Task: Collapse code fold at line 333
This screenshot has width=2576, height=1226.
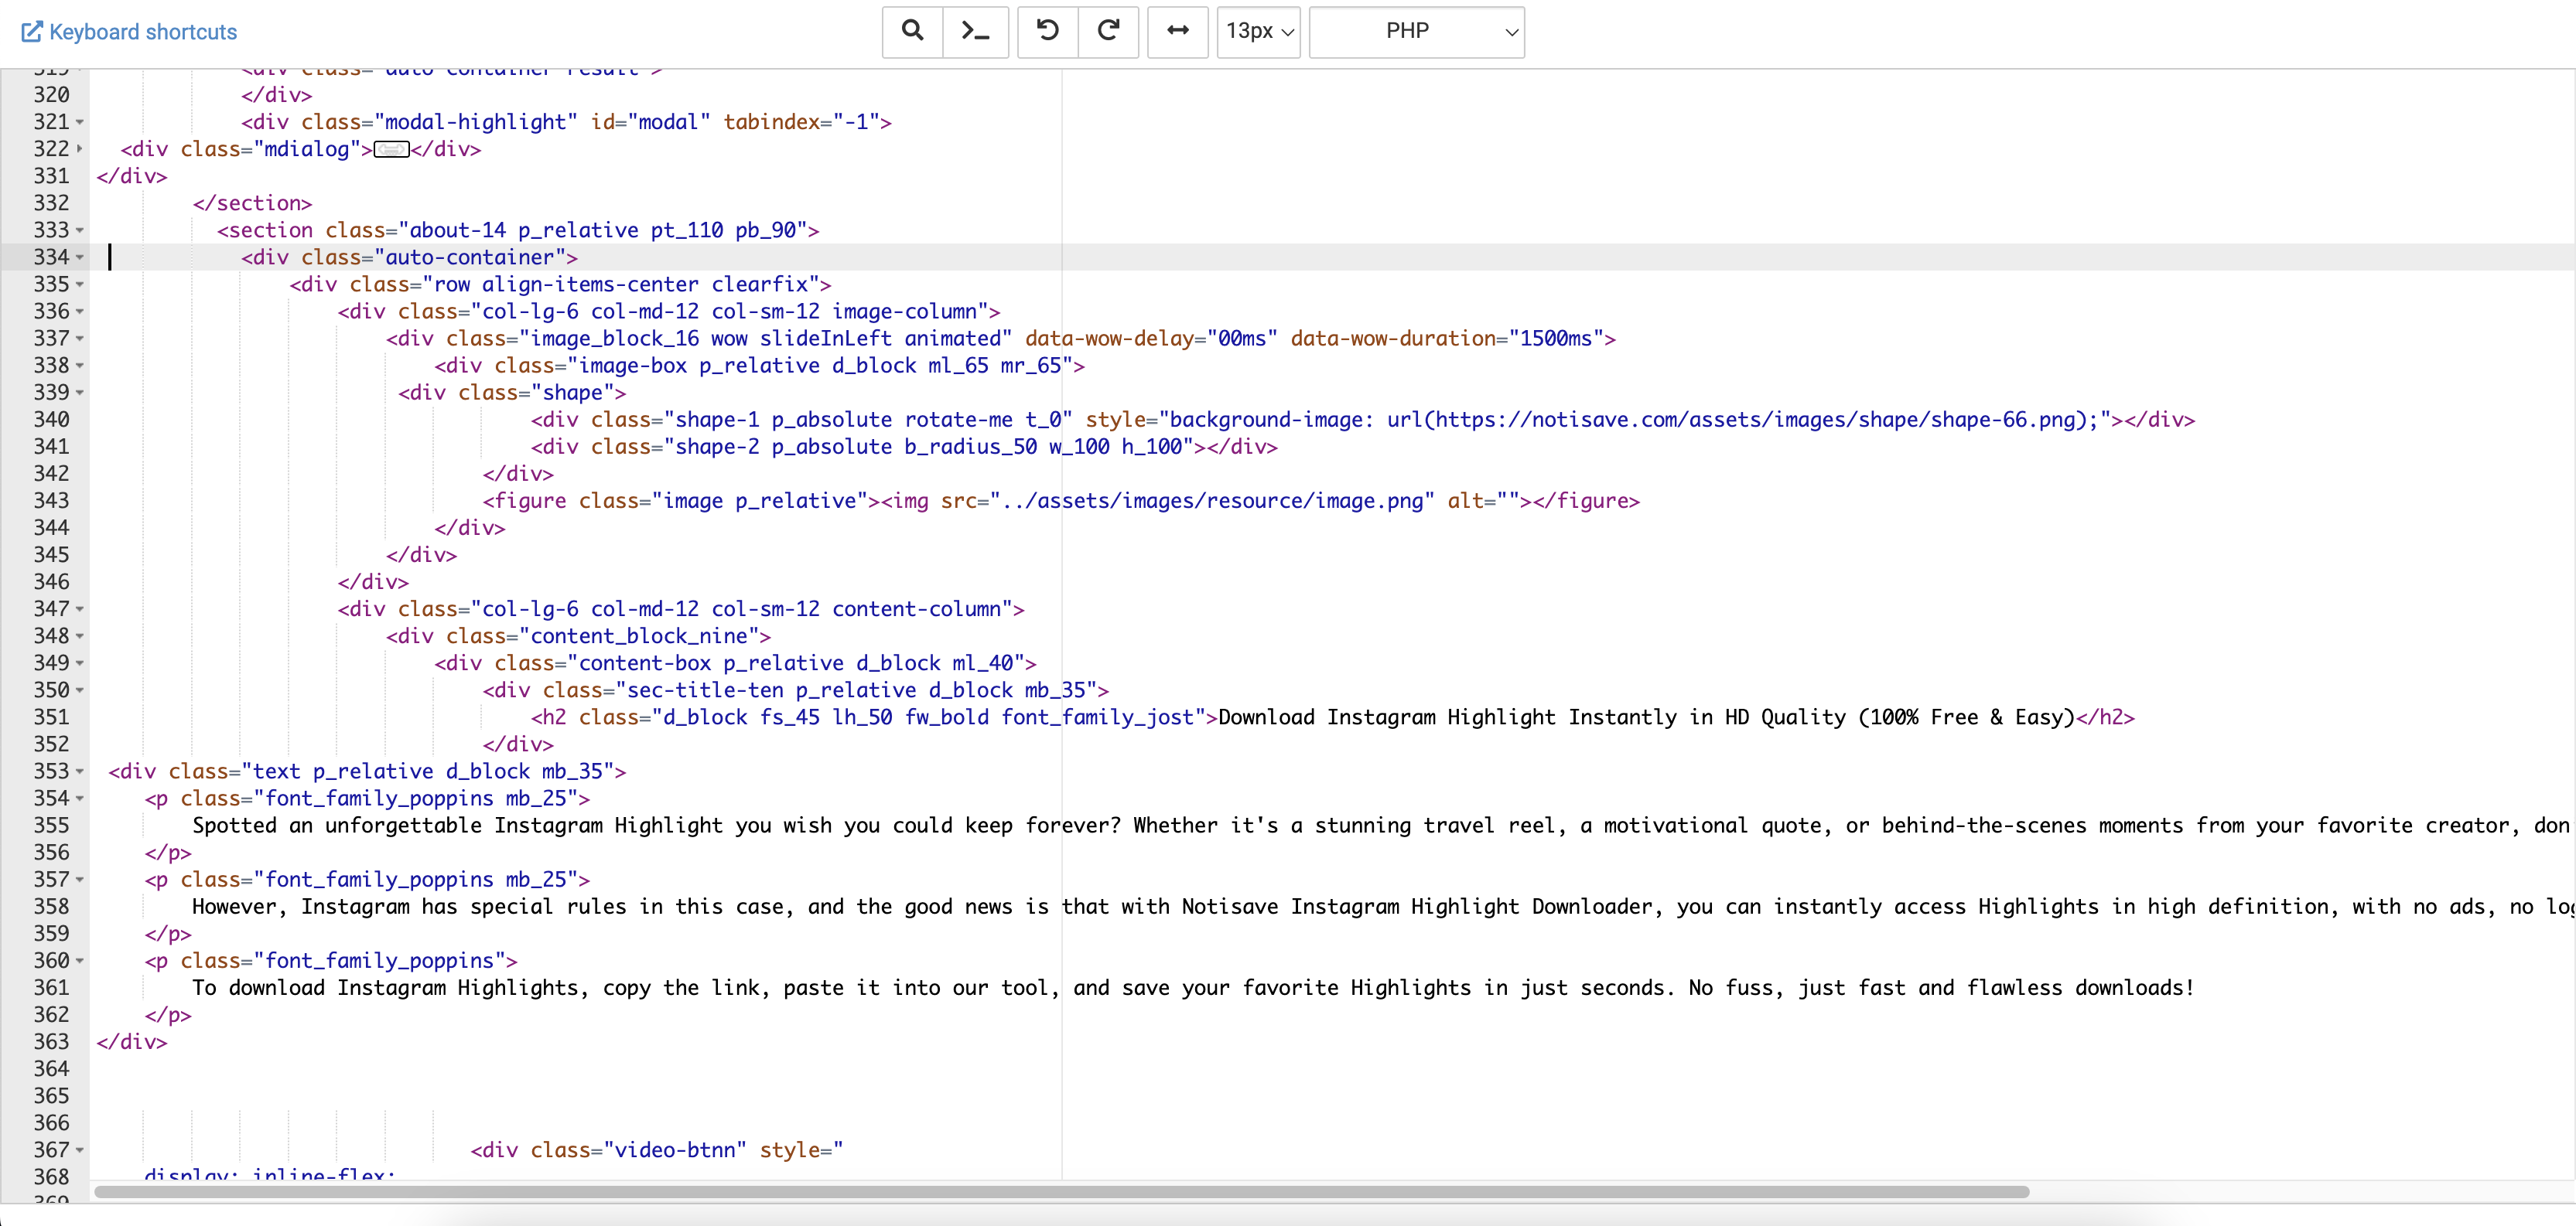Action: 80,231
